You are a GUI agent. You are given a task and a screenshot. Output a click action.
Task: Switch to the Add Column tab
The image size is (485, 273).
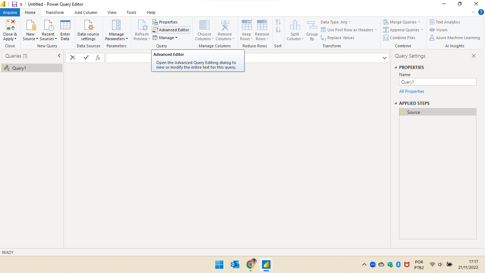(x=86, y=12)
